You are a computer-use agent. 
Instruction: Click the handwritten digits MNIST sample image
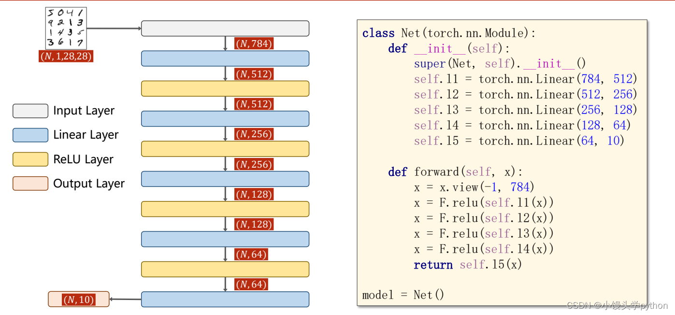[x=66, y=28]
